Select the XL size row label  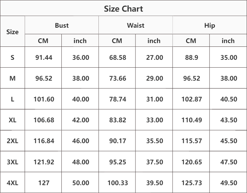tap(13, 120)
